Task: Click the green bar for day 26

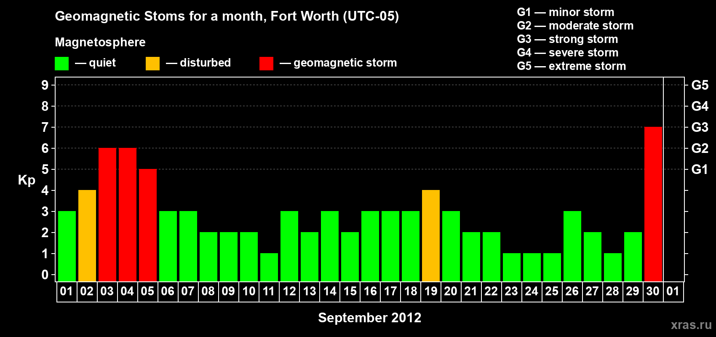Action: tap(572, 246)
